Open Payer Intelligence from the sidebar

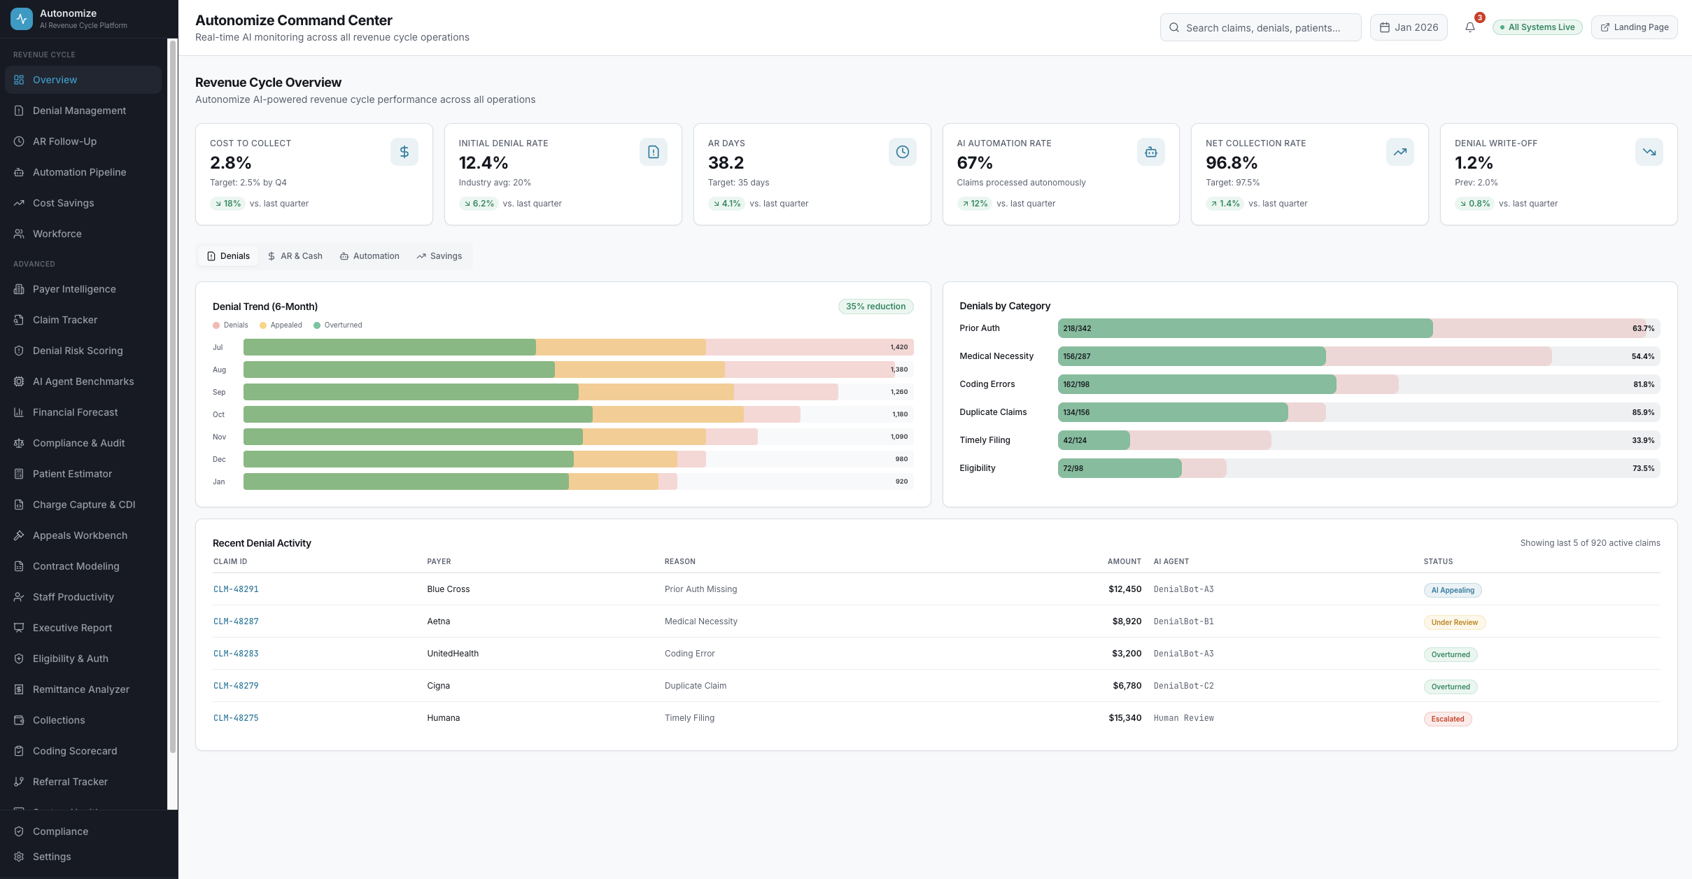coord(74,288)
